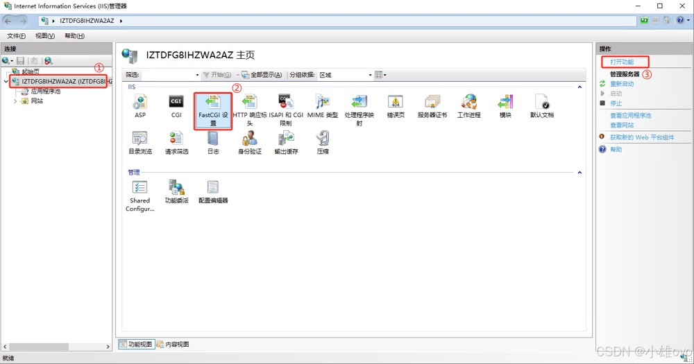Select 应用程序池 in the connections tree
The width and height of the screenshot is (694, 364).
point(46,91)
